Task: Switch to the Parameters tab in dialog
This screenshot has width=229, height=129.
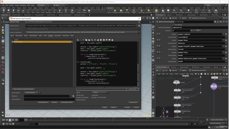Action: (19, 36)
